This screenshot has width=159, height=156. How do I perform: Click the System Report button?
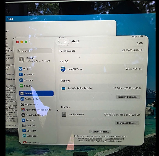[100, 132]
